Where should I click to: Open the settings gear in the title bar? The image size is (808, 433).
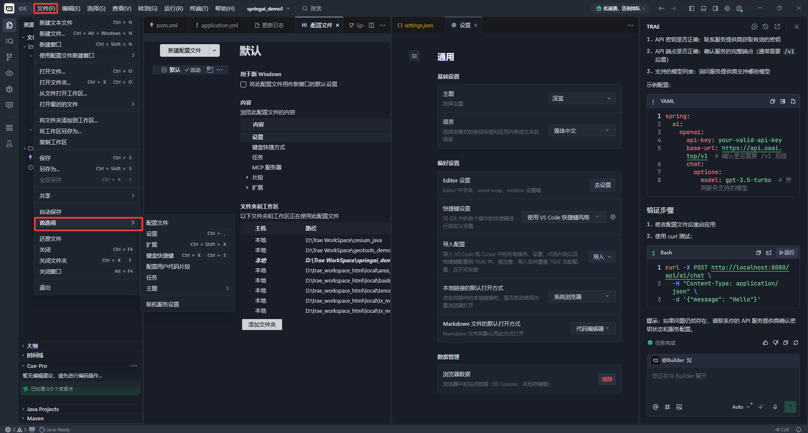coord(727,8)
